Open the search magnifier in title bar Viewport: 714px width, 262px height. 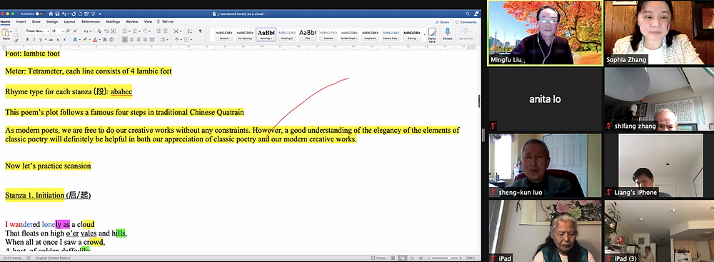[x=468, y=14]
